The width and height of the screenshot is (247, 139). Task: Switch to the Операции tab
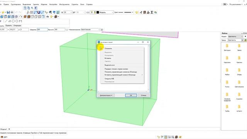point(17,25)
